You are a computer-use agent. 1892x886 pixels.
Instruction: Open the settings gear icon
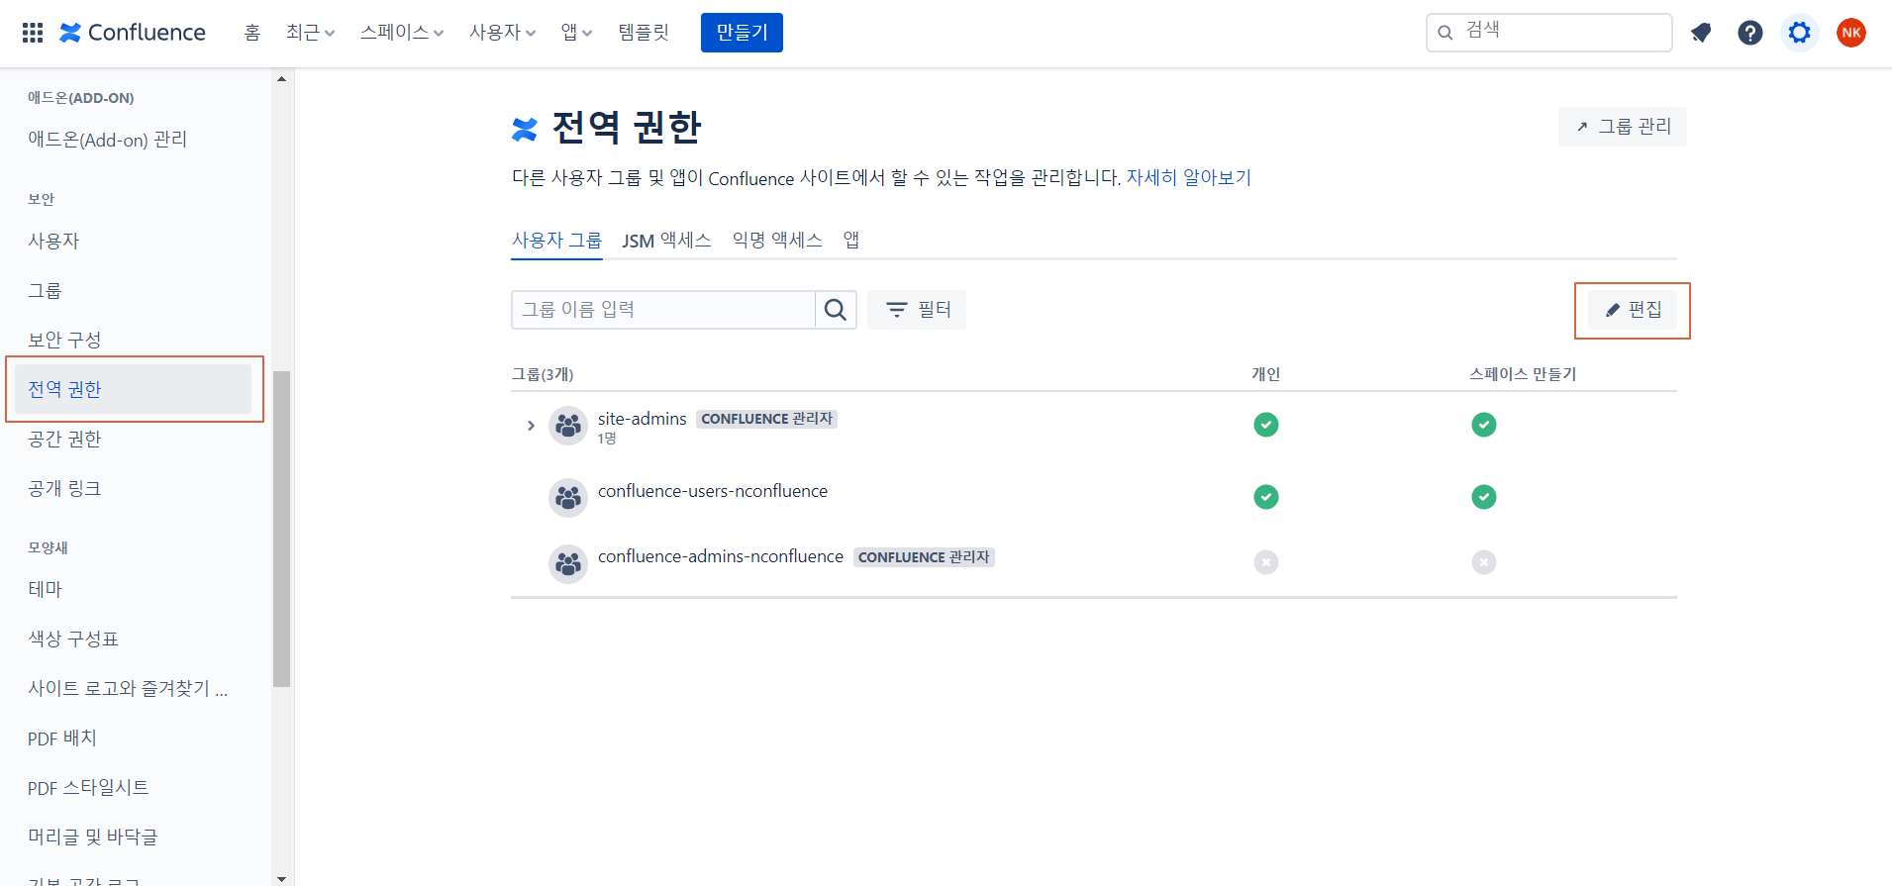1800,33
